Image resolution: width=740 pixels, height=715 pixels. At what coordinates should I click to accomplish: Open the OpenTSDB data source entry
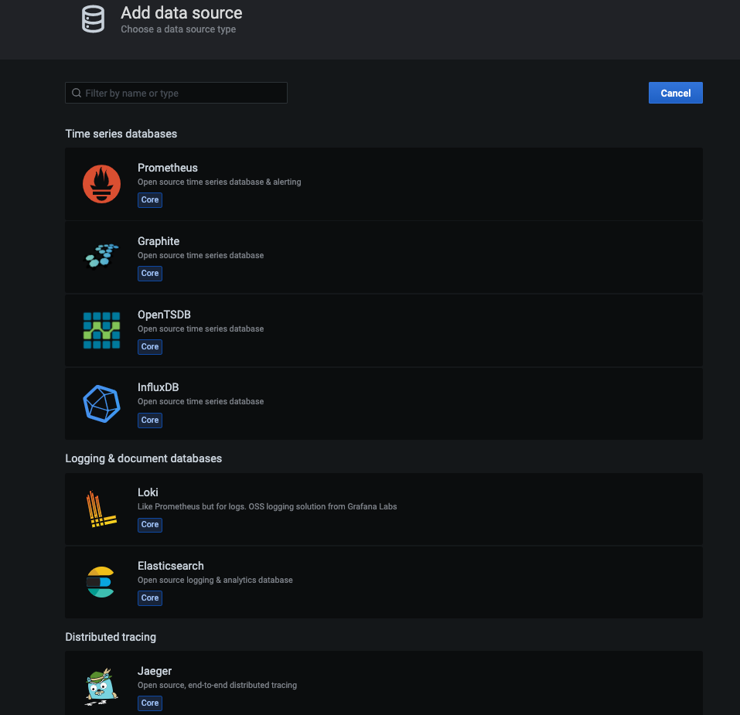coord(164,315)
